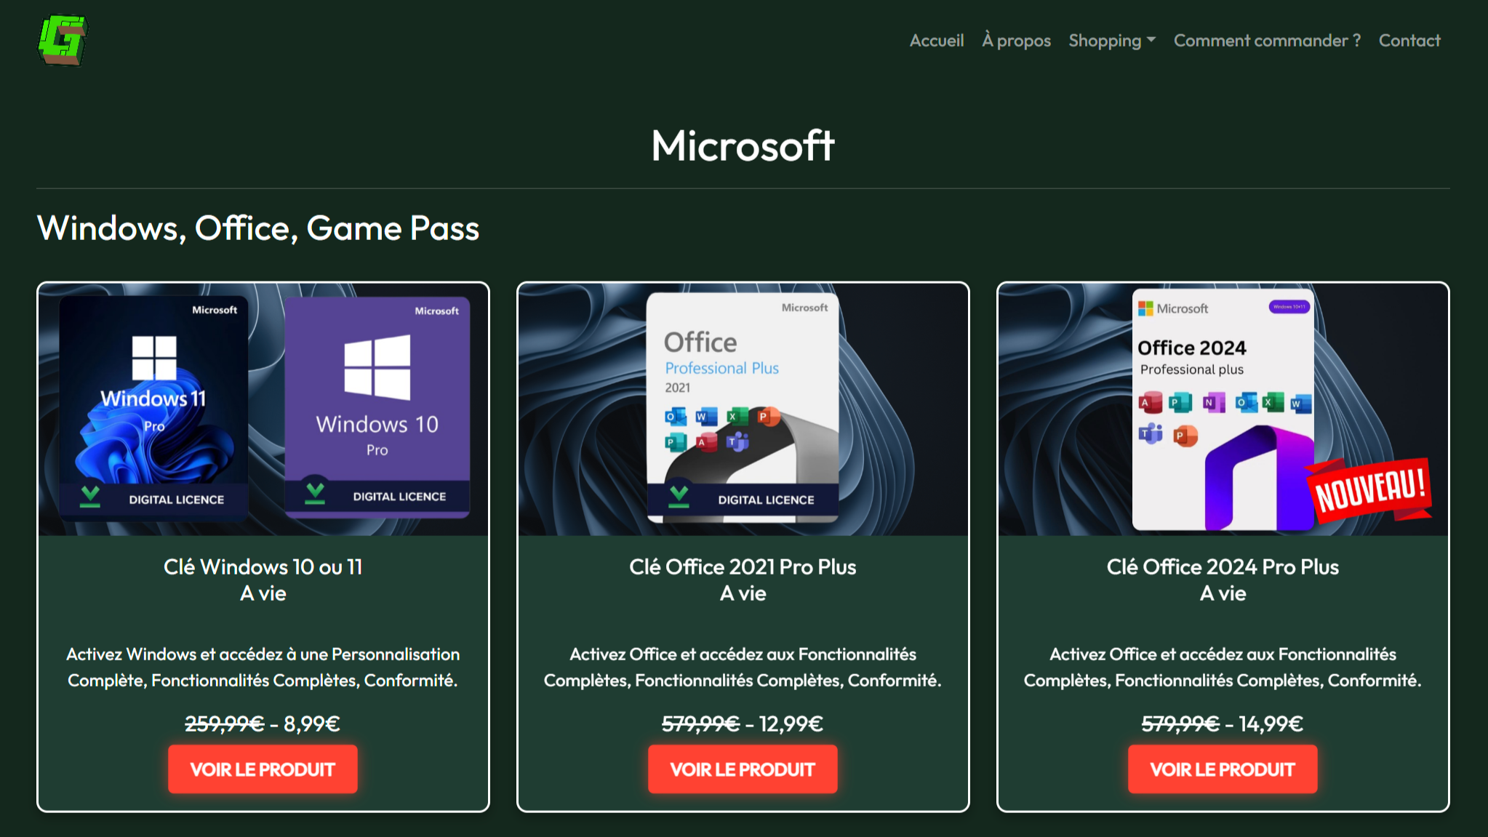
Task: Expand the Shopping dropdown menu
Action: coord(1111,41)
